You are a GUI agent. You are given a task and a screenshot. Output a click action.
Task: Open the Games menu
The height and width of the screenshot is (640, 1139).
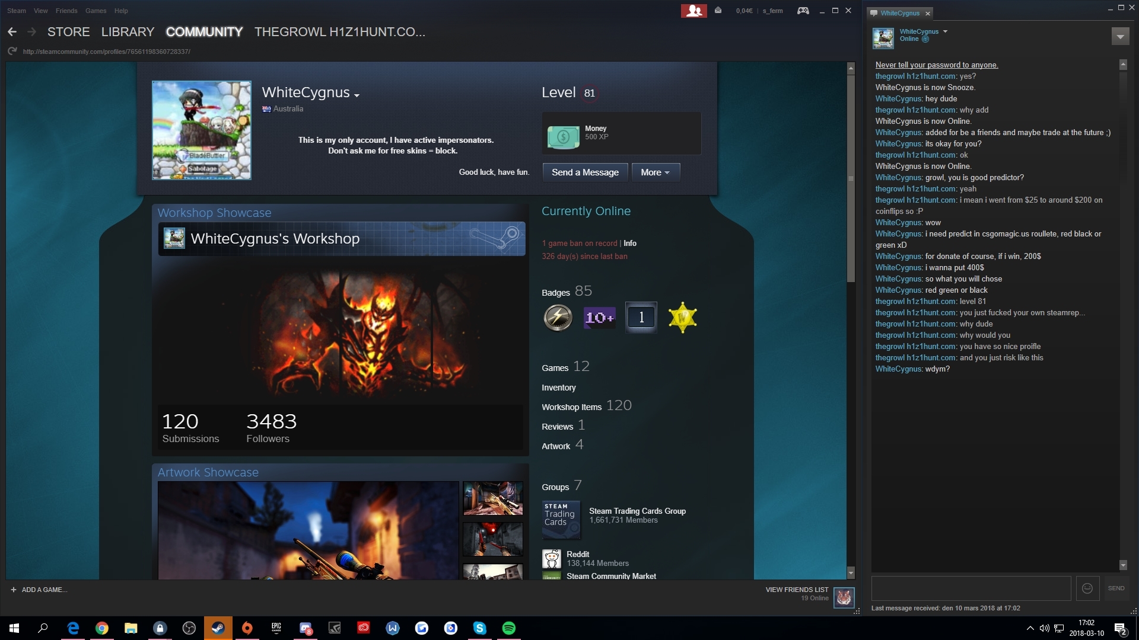(x=96, y=11)
